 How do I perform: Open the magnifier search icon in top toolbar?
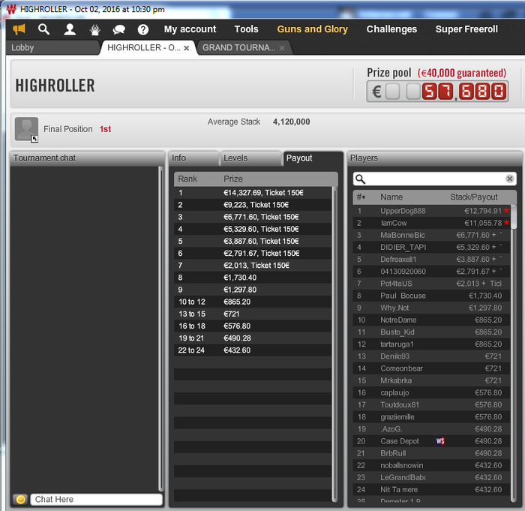(x=43, y=29)
